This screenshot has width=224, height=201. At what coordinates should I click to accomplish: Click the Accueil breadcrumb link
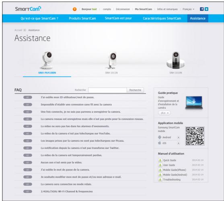pos(18,30)
